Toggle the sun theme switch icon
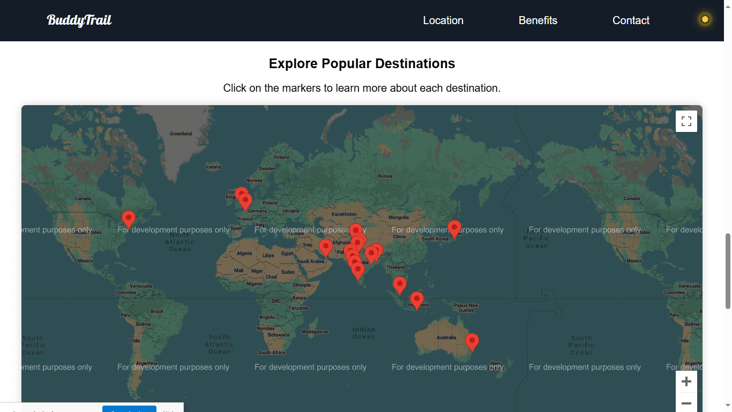Viewport: 732px width, 412px height. (x=705, y=19)
